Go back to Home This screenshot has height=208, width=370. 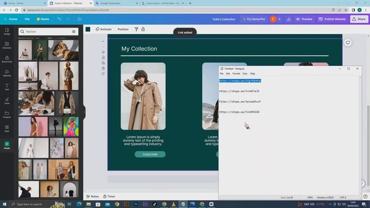[x=11, y=19]
